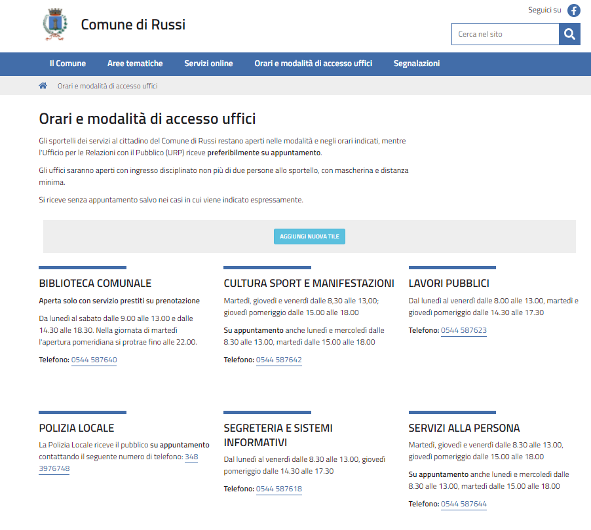Screen dimensions: 591x530
Task: Click inside the Cerca nel sito search field
Action: tap(505, 34)
